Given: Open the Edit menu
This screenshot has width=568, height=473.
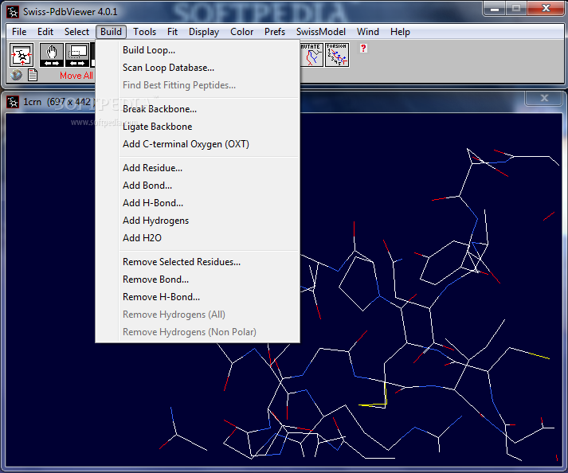Looking at the screenshot, I should (45, 32).
